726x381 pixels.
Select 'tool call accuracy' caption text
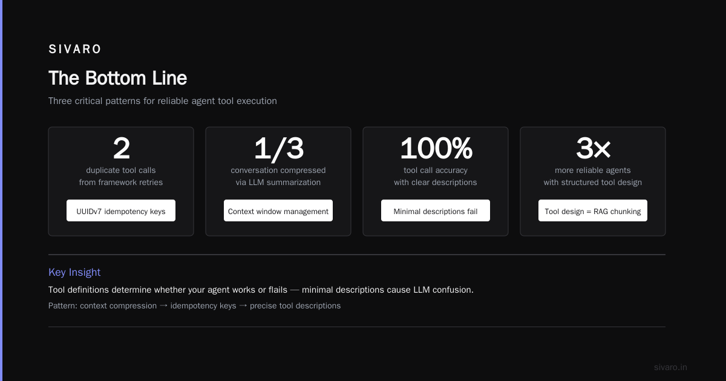pyautogui.click(x=436, y=171)
